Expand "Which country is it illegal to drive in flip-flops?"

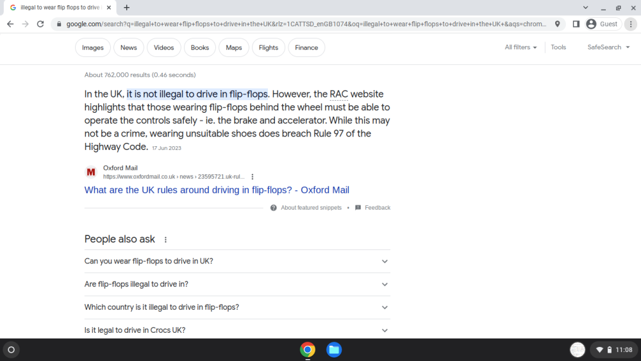pyautogui.click(x=237, y=307)
